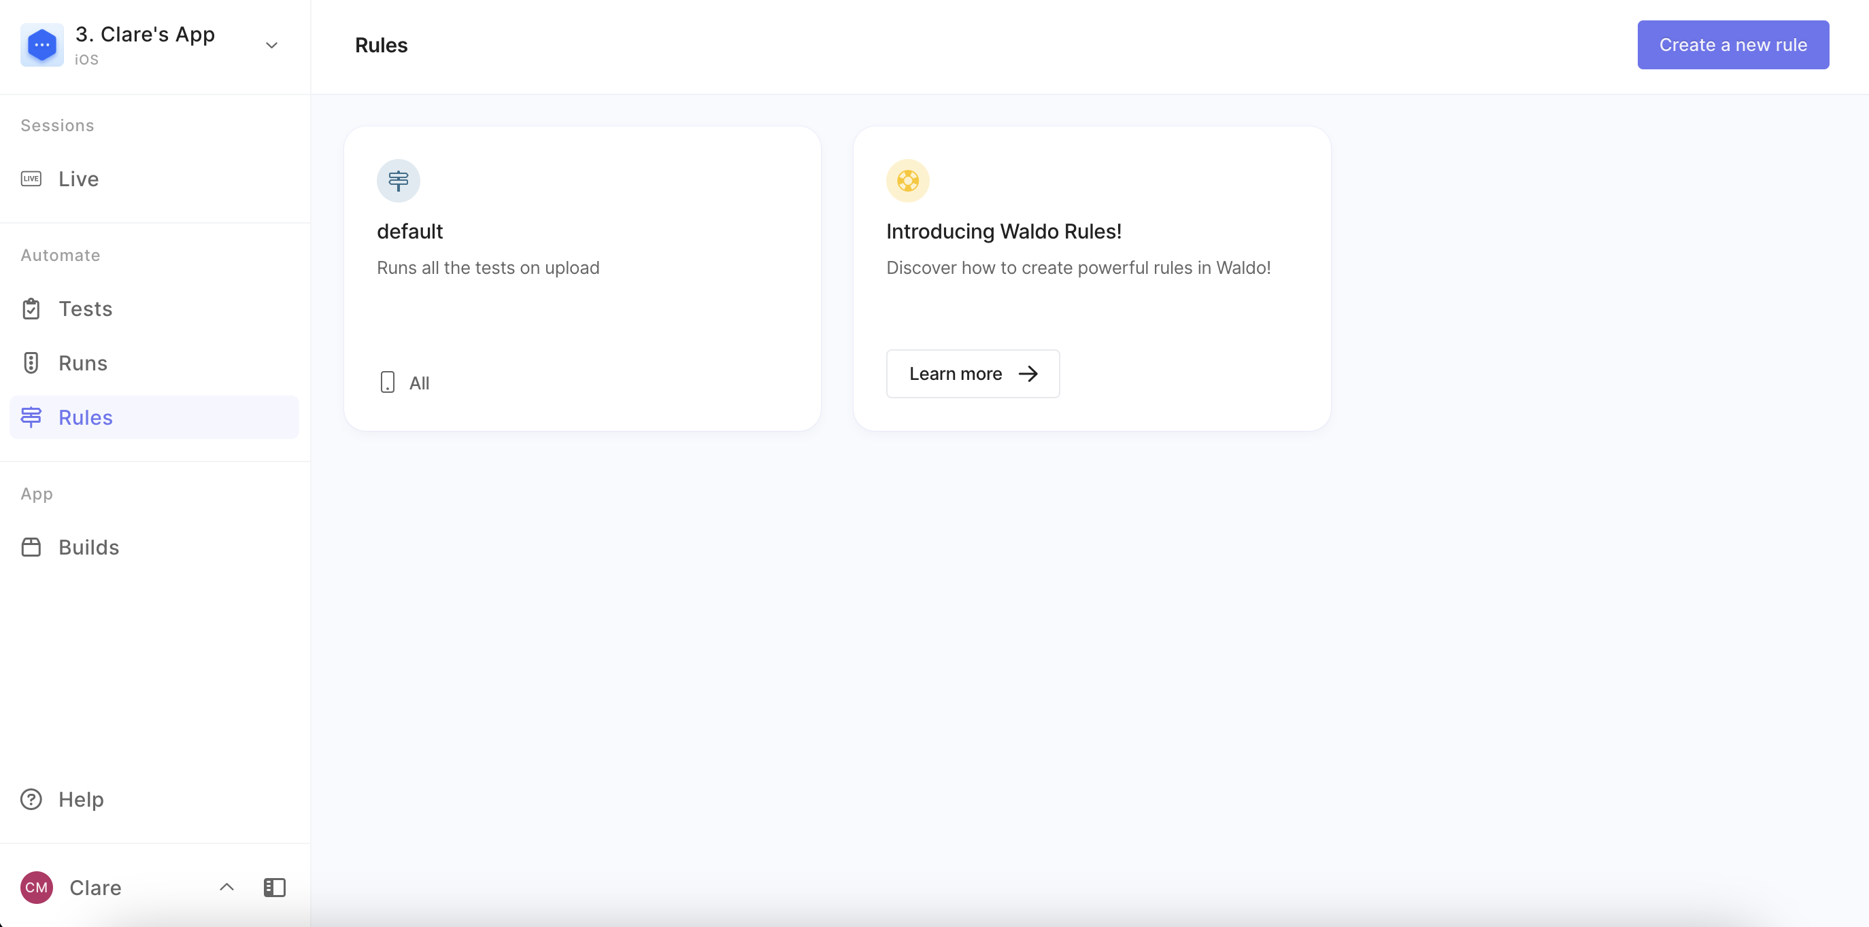Click the Learn more arrow icon

click(1028, 374)
